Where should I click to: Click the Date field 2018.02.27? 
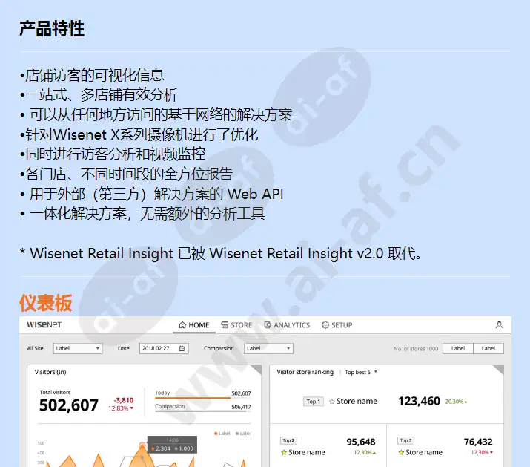click(164, 348)
